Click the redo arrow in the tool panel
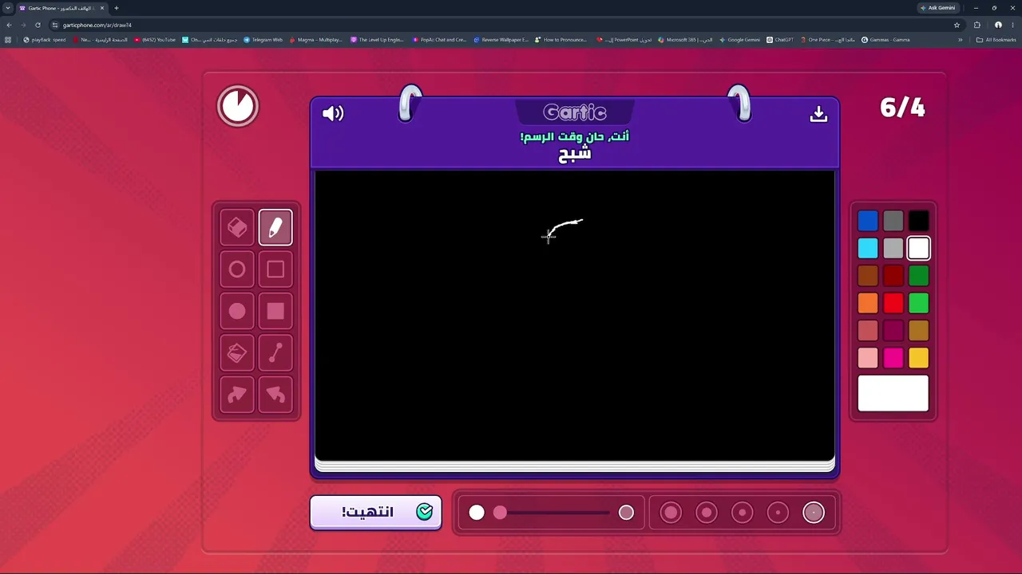This screenshot has height=574, width=1022. 237,395
